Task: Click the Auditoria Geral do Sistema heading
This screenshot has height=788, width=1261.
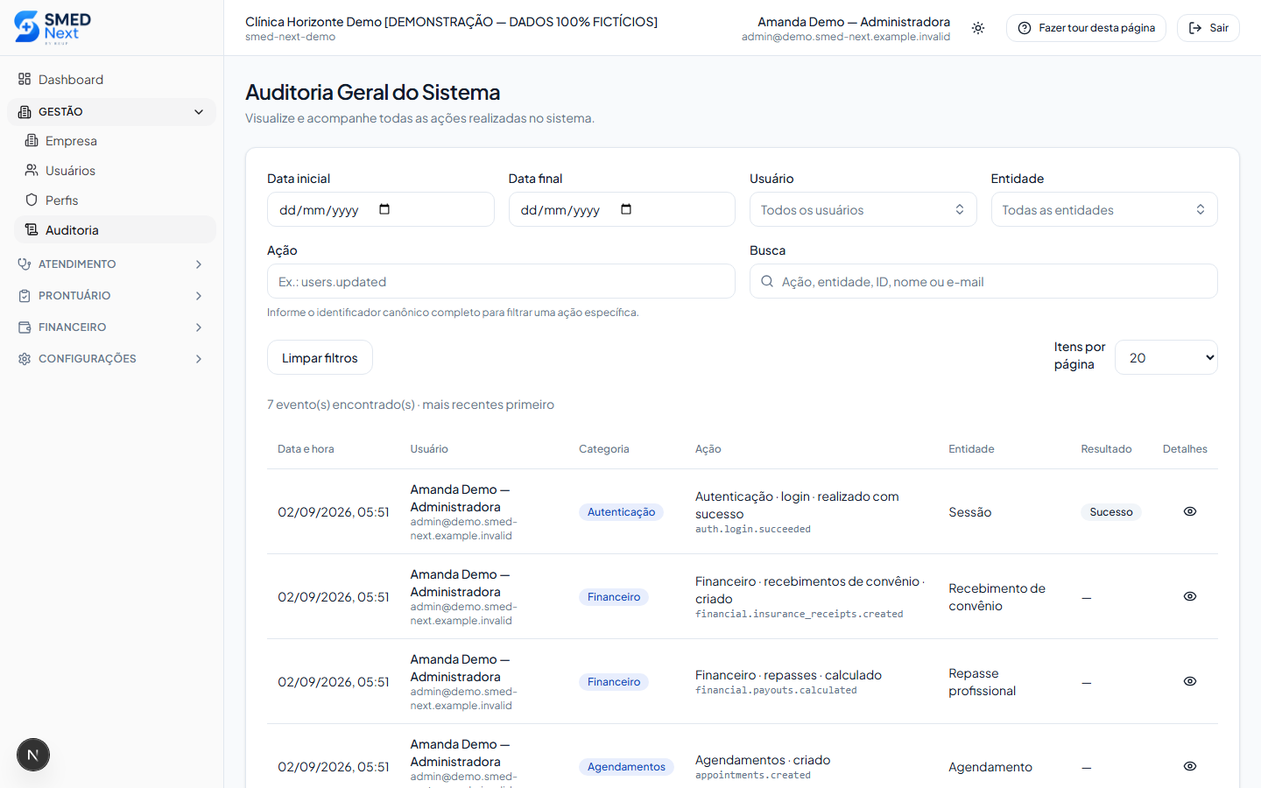Action: [373, 92]
